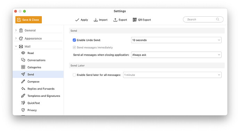Open Replies and Forwards arrow icon
Image resolution: width=240 pixels, height=132 pixels.
(23, 88)
